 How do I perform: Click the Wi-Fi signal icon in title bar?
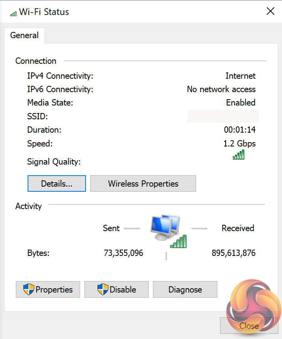click(x=13, y=13)
